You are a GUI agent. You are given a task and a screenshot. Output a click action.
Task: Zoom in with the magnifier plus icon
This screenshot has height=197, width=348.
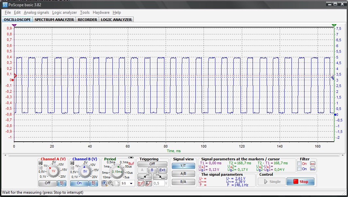click(104, 183)
